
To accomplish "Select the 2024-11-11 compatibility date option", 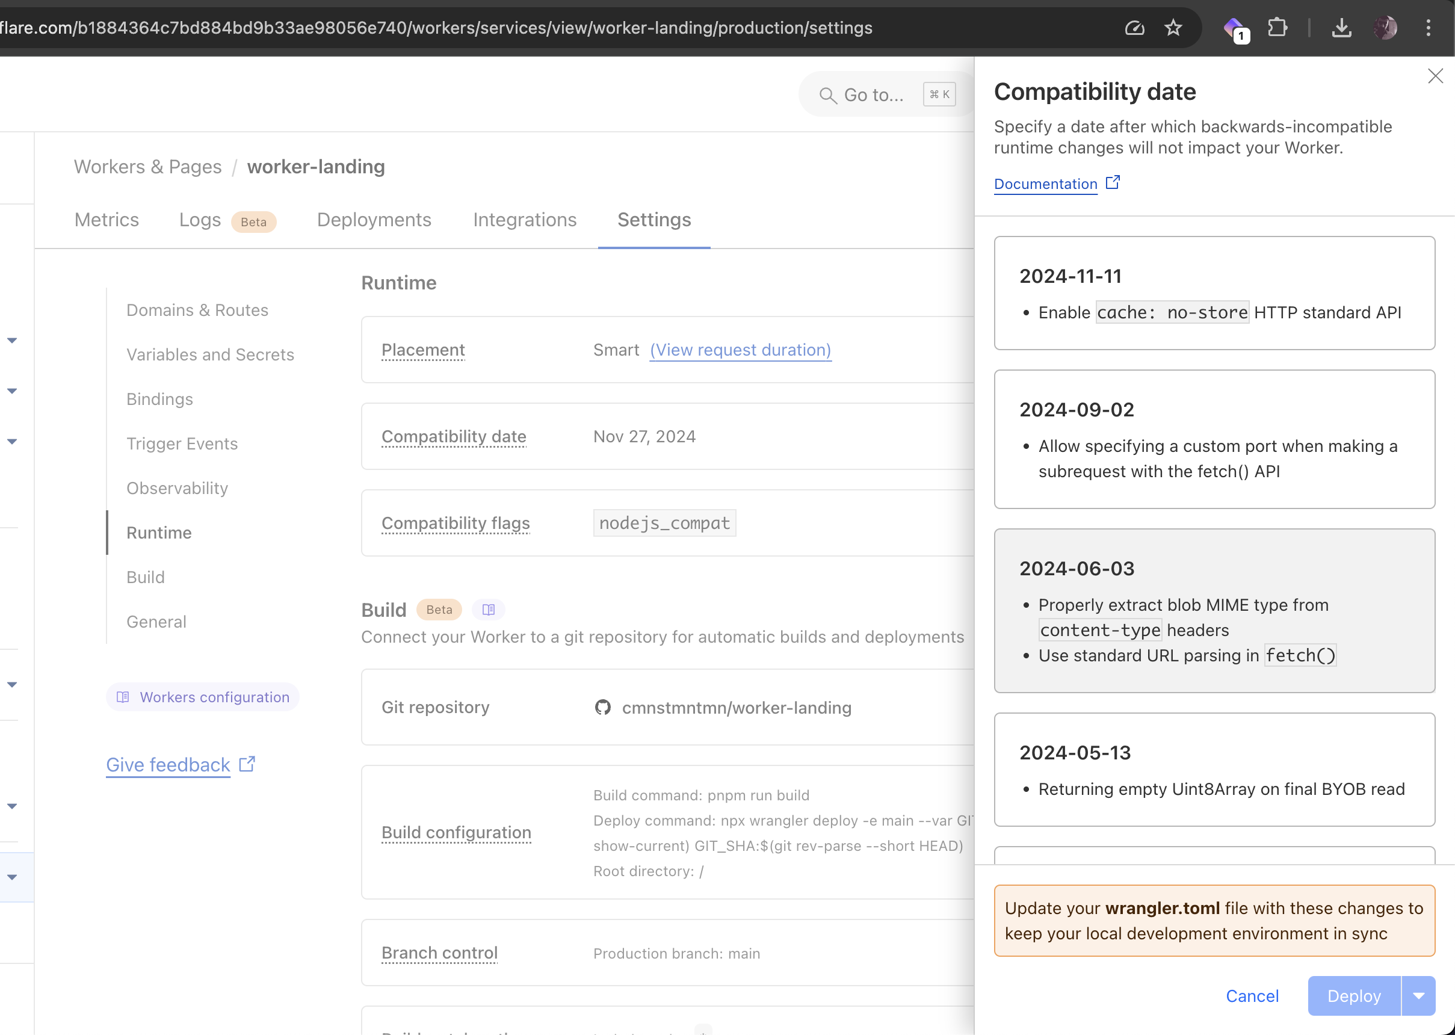I will [x=1214, y=293].
